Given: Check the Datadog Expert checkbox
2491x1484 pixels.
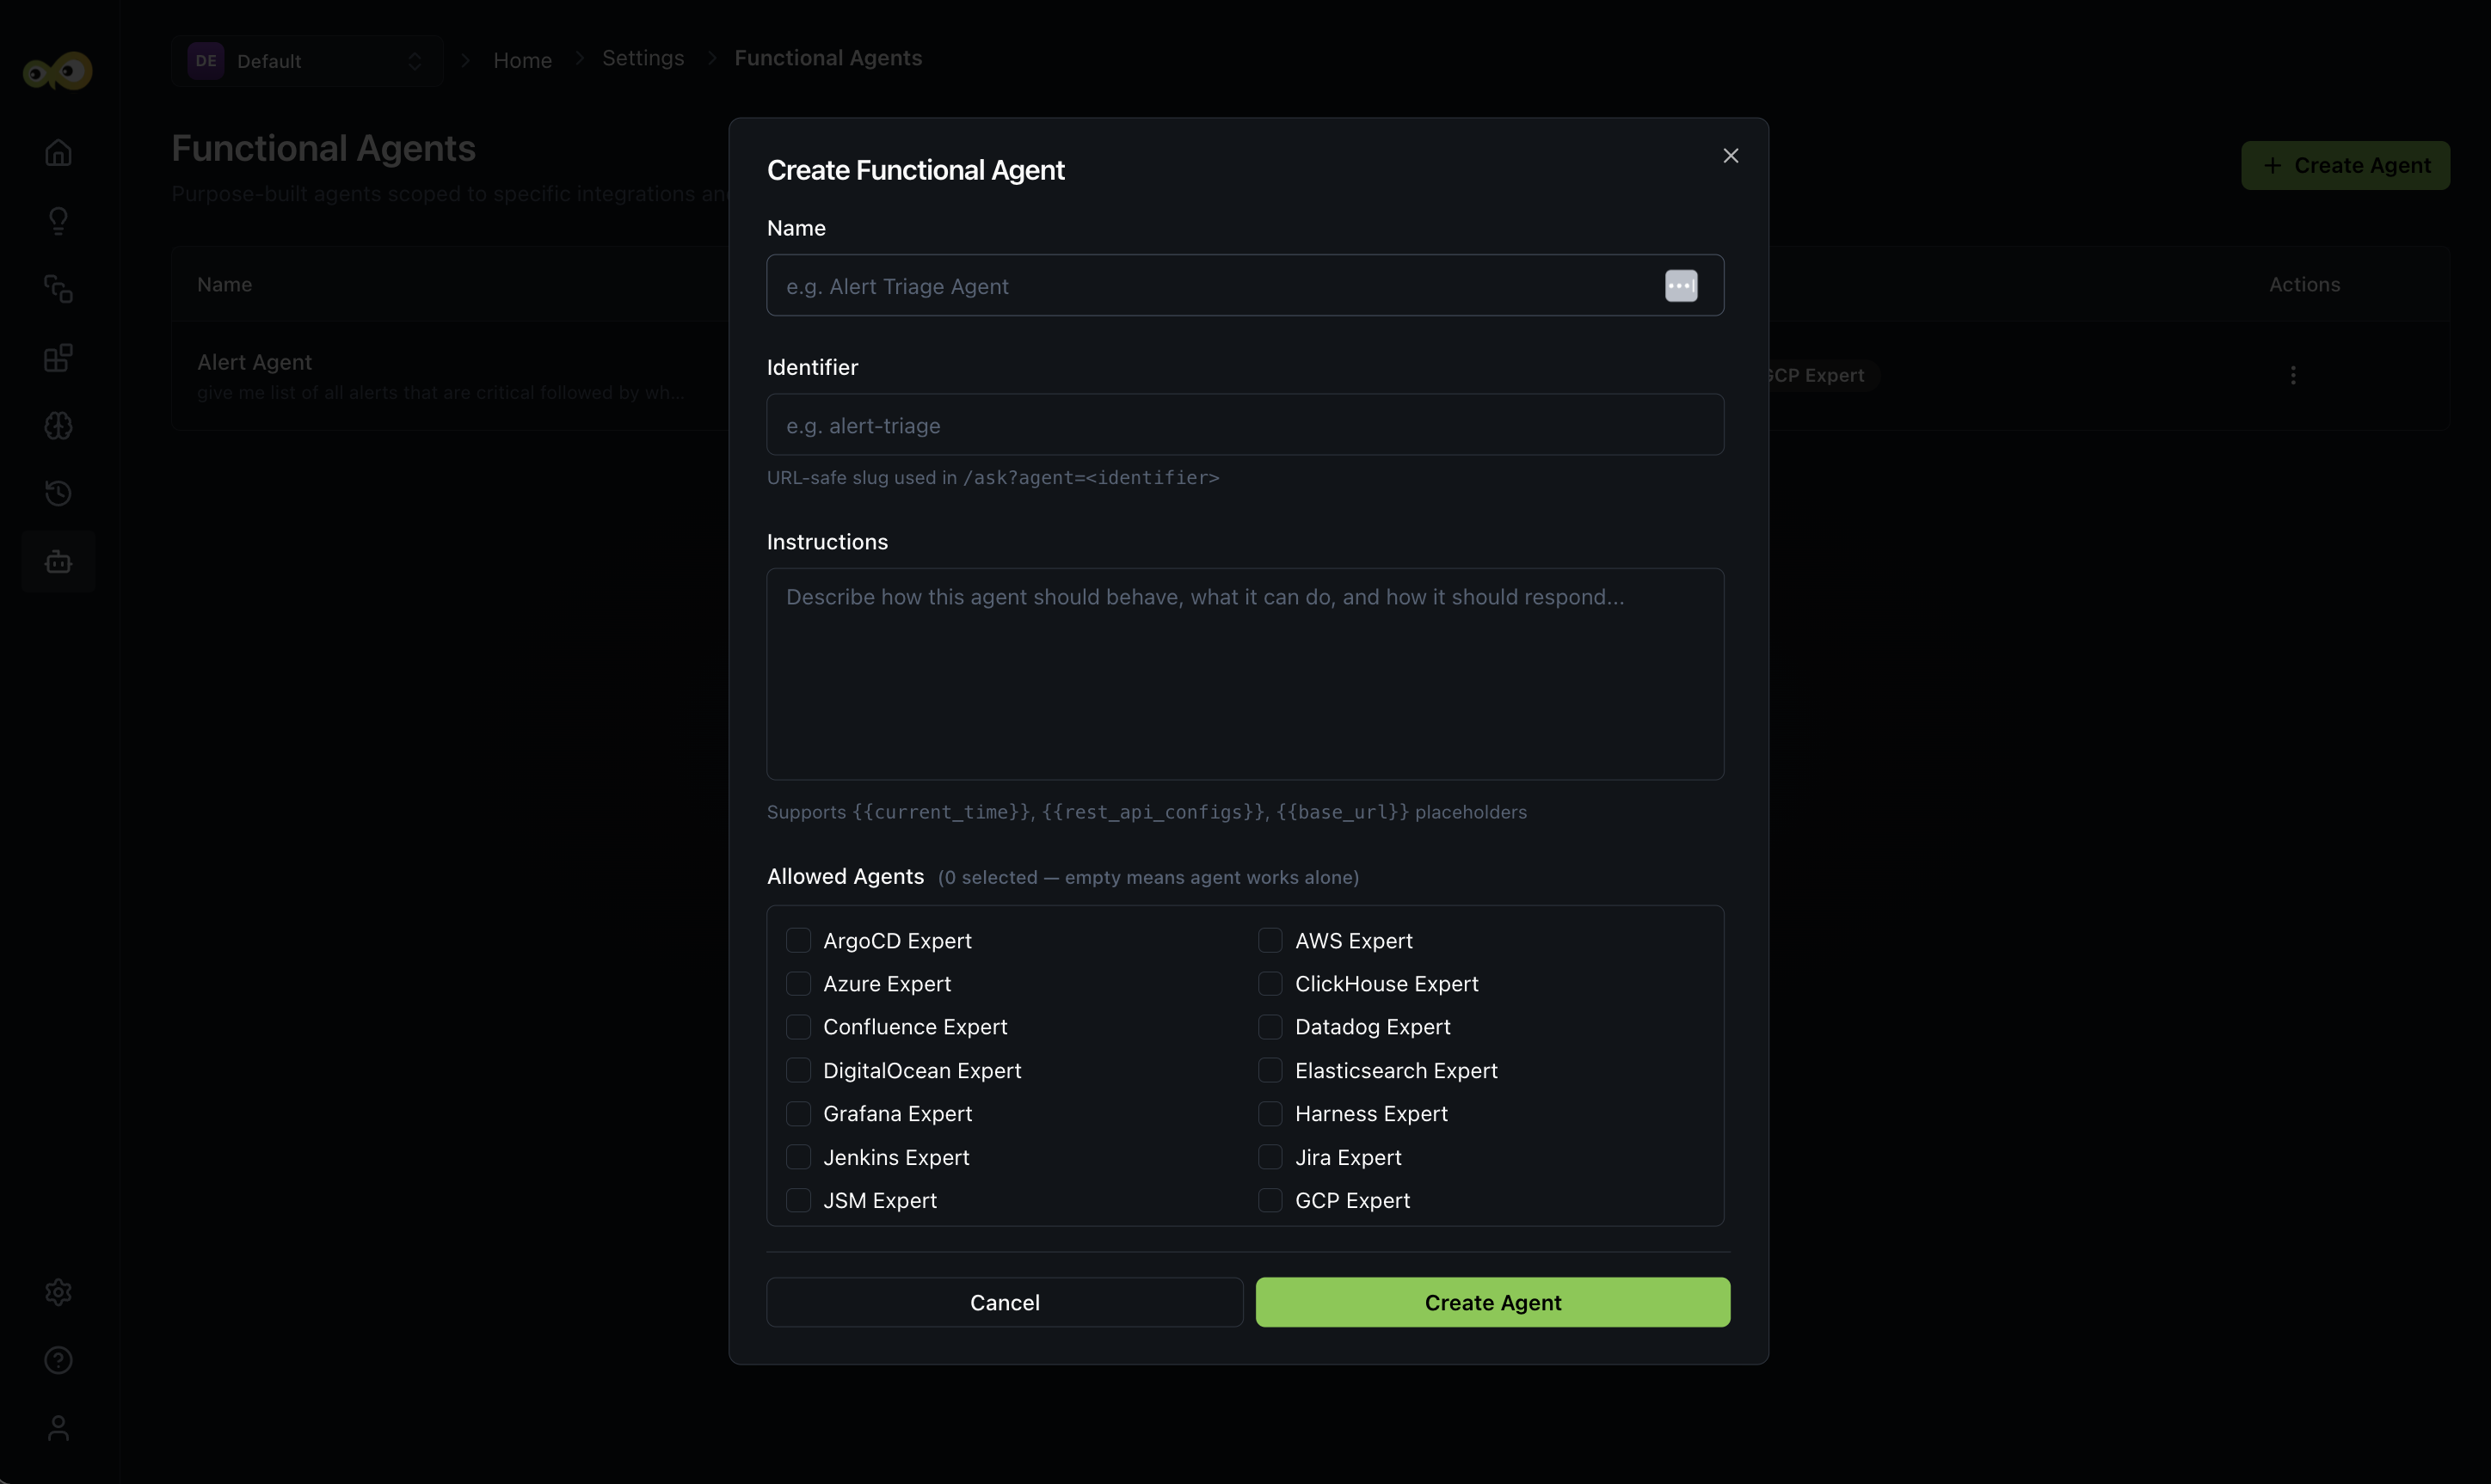Looking at the screenshot, I should (x=1270, y=1027).
